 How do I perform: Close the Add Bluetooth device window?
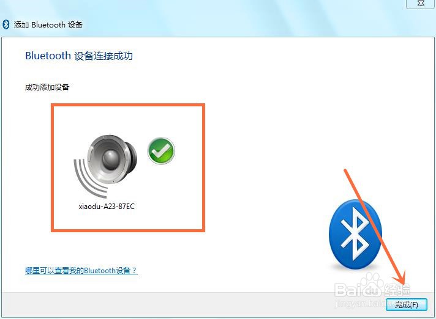click(x=421, y=4)
